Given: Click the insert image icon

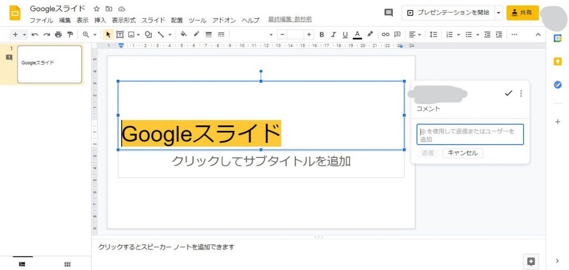Looking at the screenshot, I should 131,35.
